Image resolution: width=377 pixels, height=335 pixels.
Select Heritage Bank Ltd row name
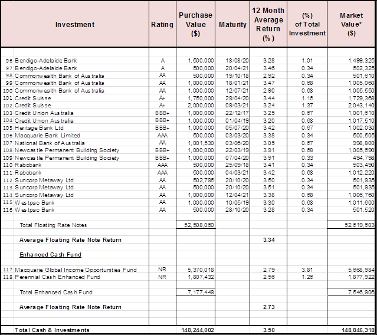coord(39,128)
